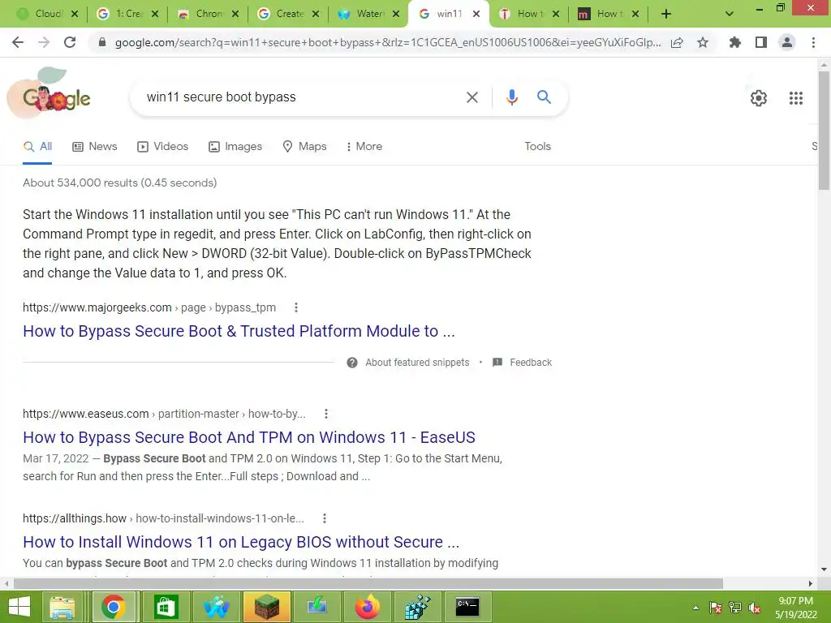Click the horizontal scrollbar thumb

(368, 583)
